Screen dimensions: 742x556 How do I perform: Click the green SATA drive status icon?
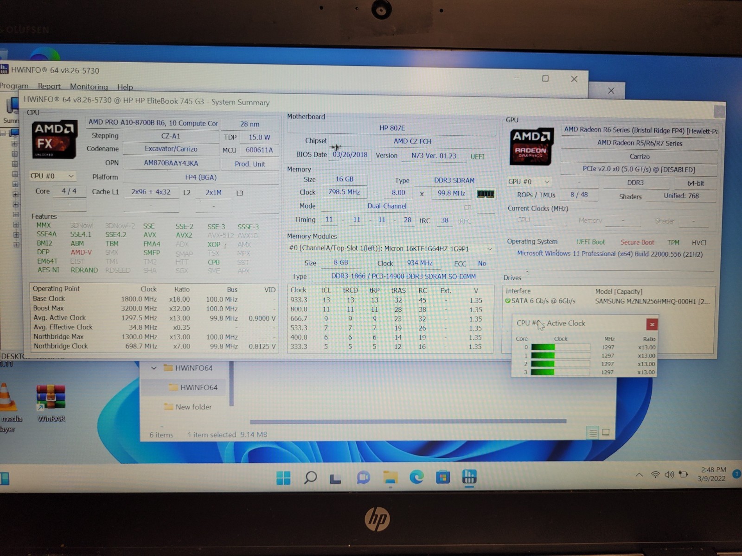point(507,301)
